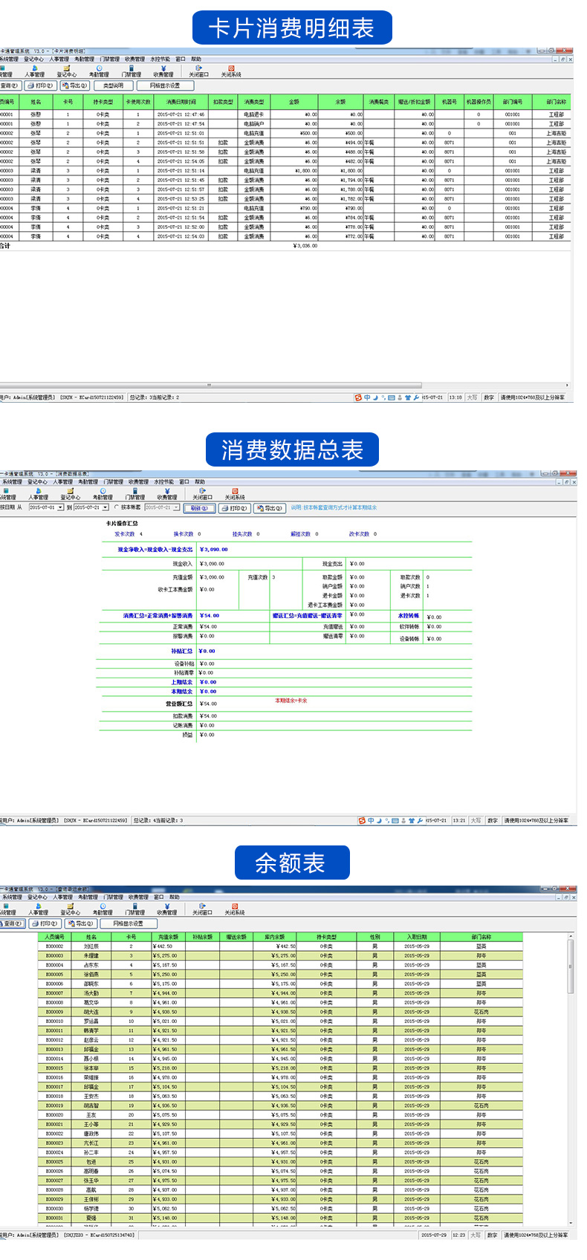This screenshot has width=587, height=1260.
Task: Click 关闭系统 icon in balance table window
Action: click(x=234, y=909)
